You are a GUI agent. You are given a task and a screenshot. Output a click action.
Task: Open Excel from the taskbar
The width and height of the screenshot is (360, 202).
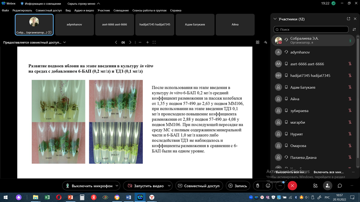pyautogui.click(x=47, y=197)
